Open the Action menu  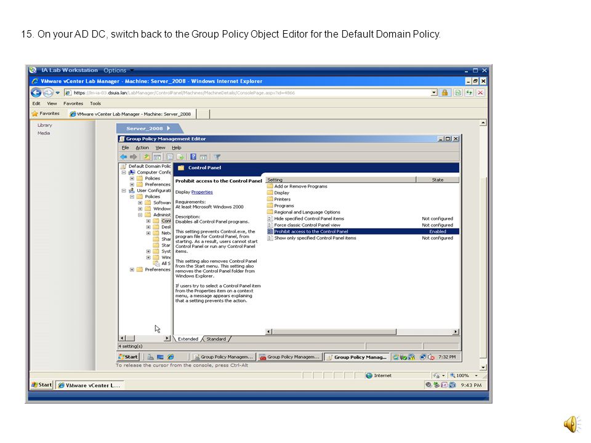(x=142, y=148)
